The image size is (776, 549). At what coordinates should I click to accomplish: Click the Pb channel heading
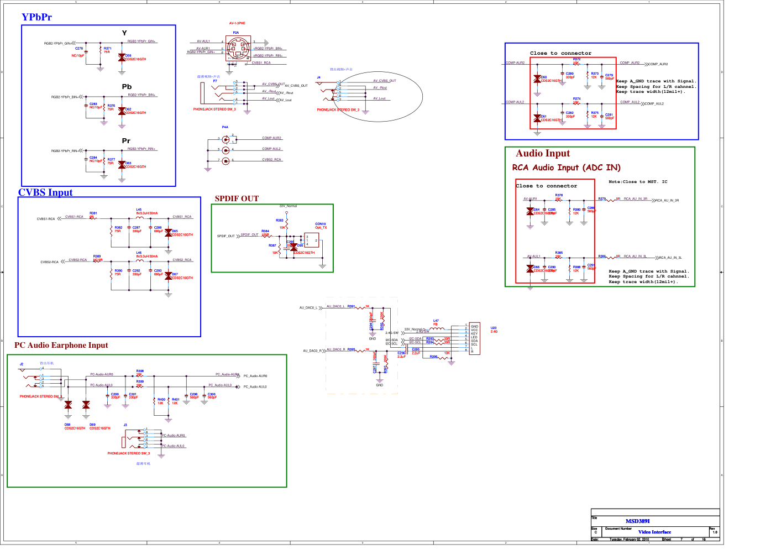(x=127, y=87)
